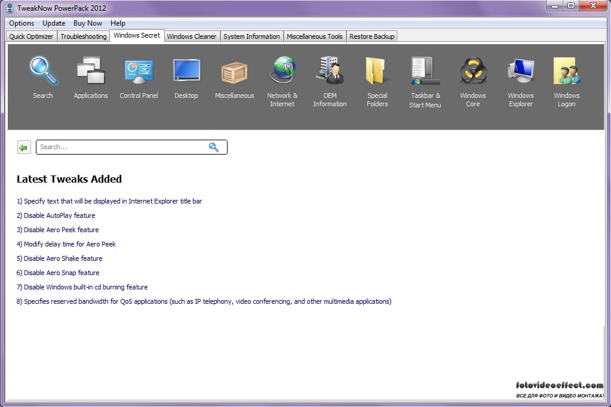Open the OEM Information icon

click(x=330, y=70)
